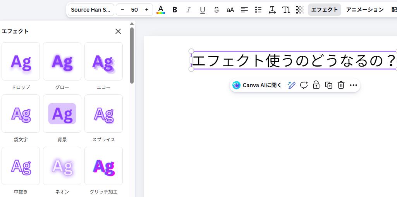The width and height of the screenshot is (397, 197).
Task: Toggle bulleted list formatting
Action: pyautogui.click(x=258, y=10)
